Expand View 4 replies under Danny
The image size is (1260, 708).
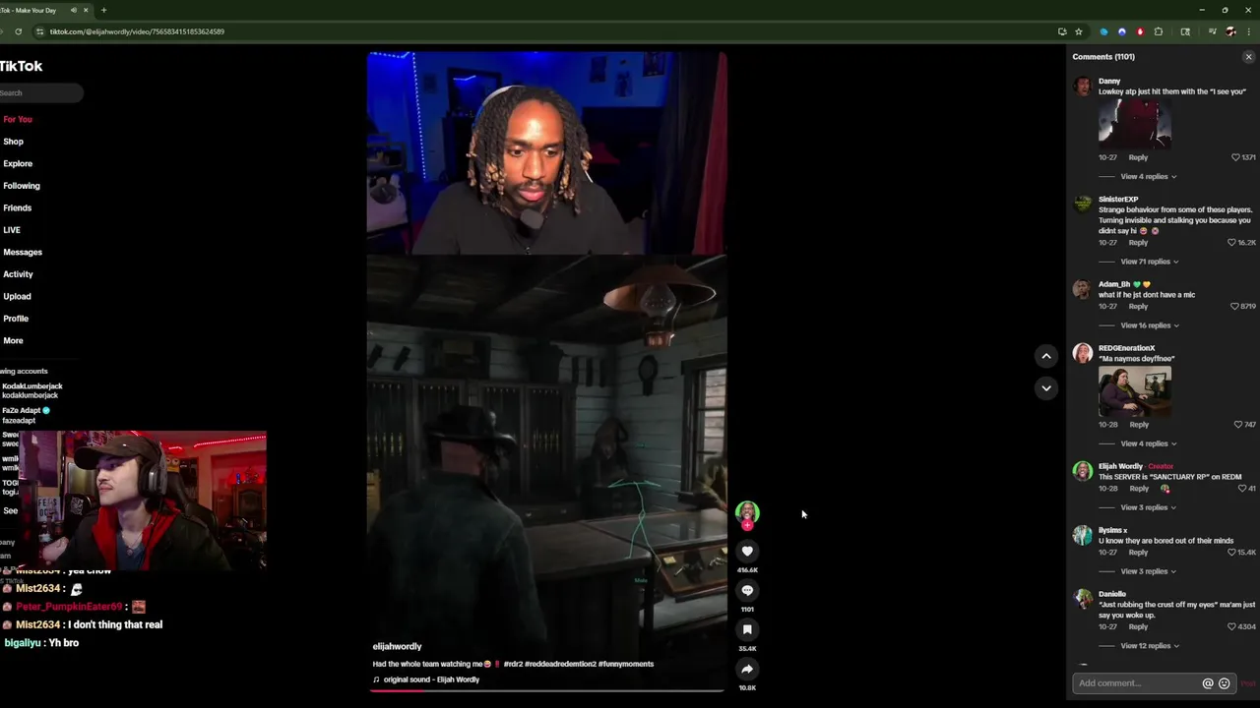(x=1148, y=177)
